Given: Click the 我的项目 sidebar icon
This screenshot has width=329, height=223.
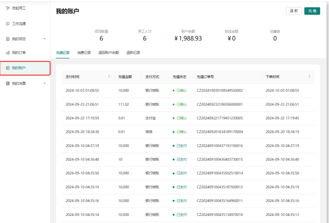Looking at the screenshot, I should [8, 39].
